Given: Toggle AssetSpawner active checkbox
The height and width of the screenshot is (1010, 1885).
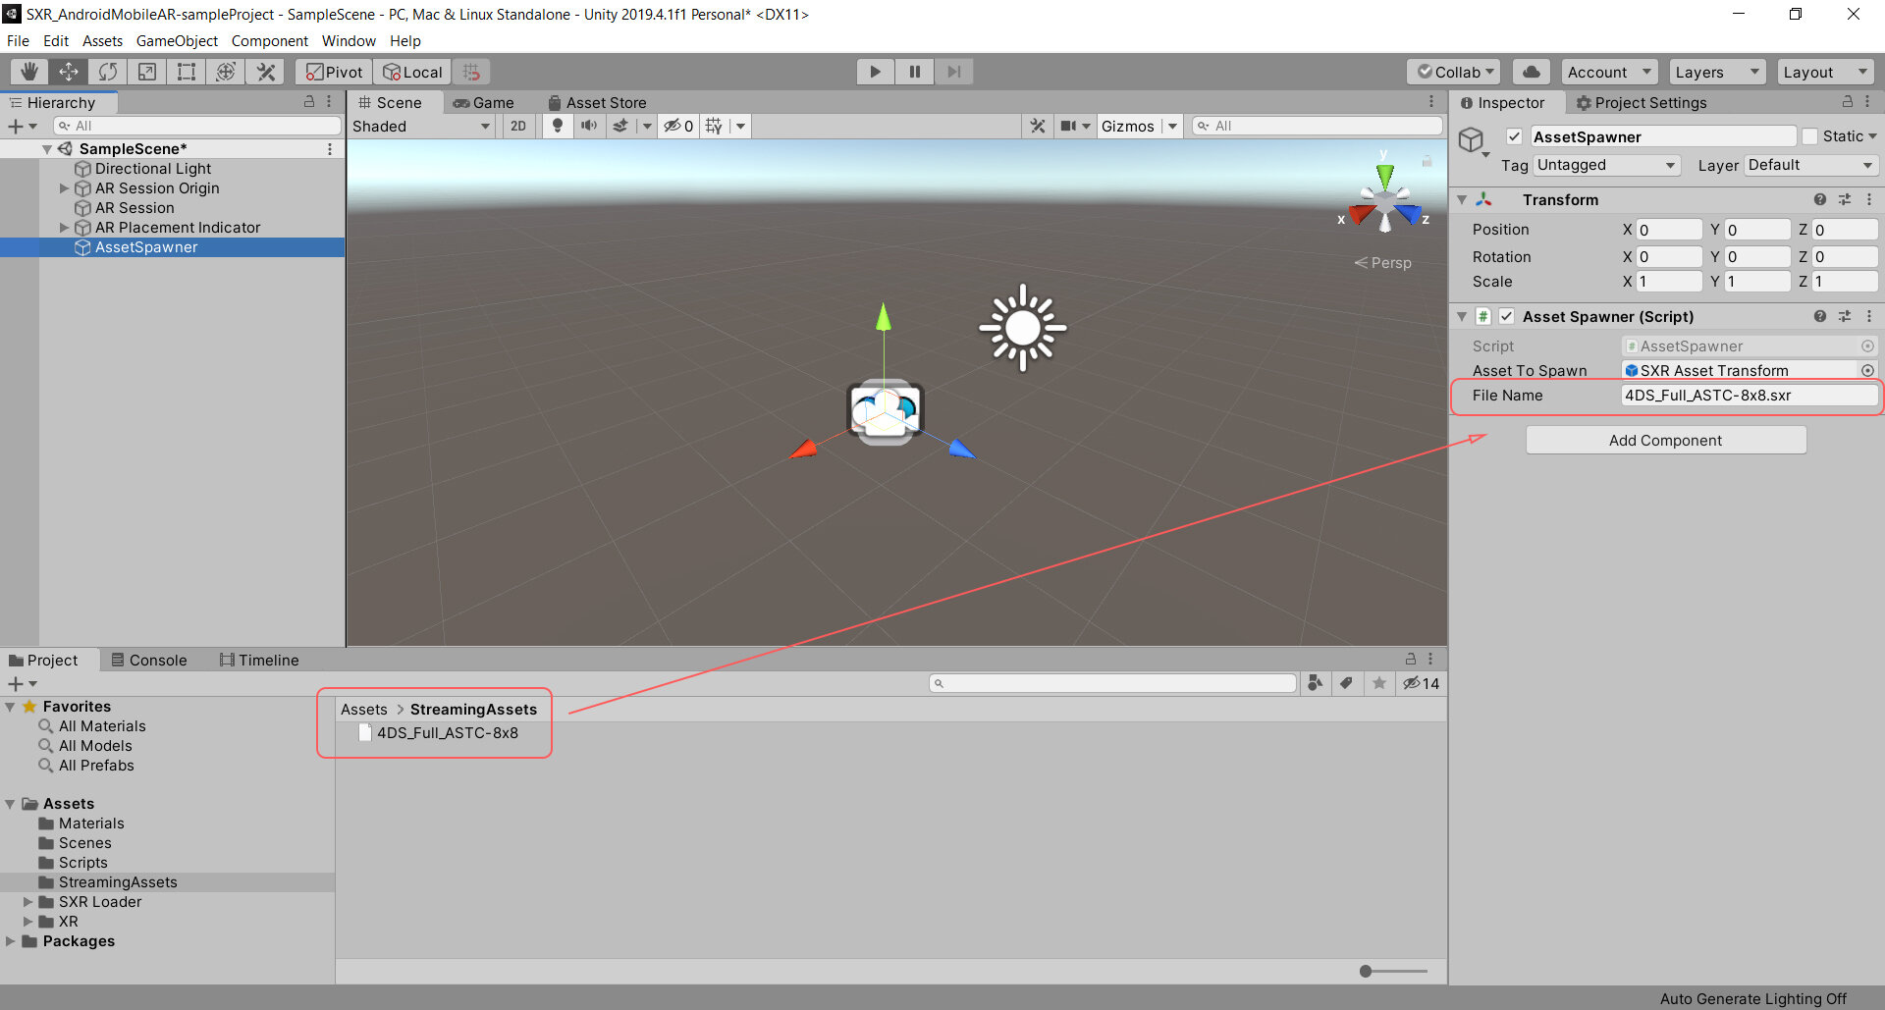Looking at the screenshot, I should coord(1514,136).
